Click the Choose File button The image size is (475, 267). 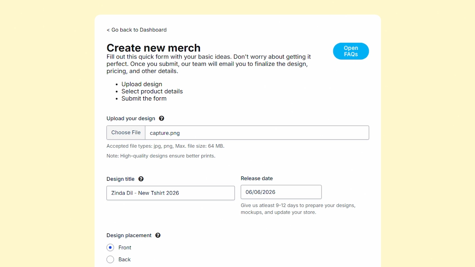[x=126, y=133]
